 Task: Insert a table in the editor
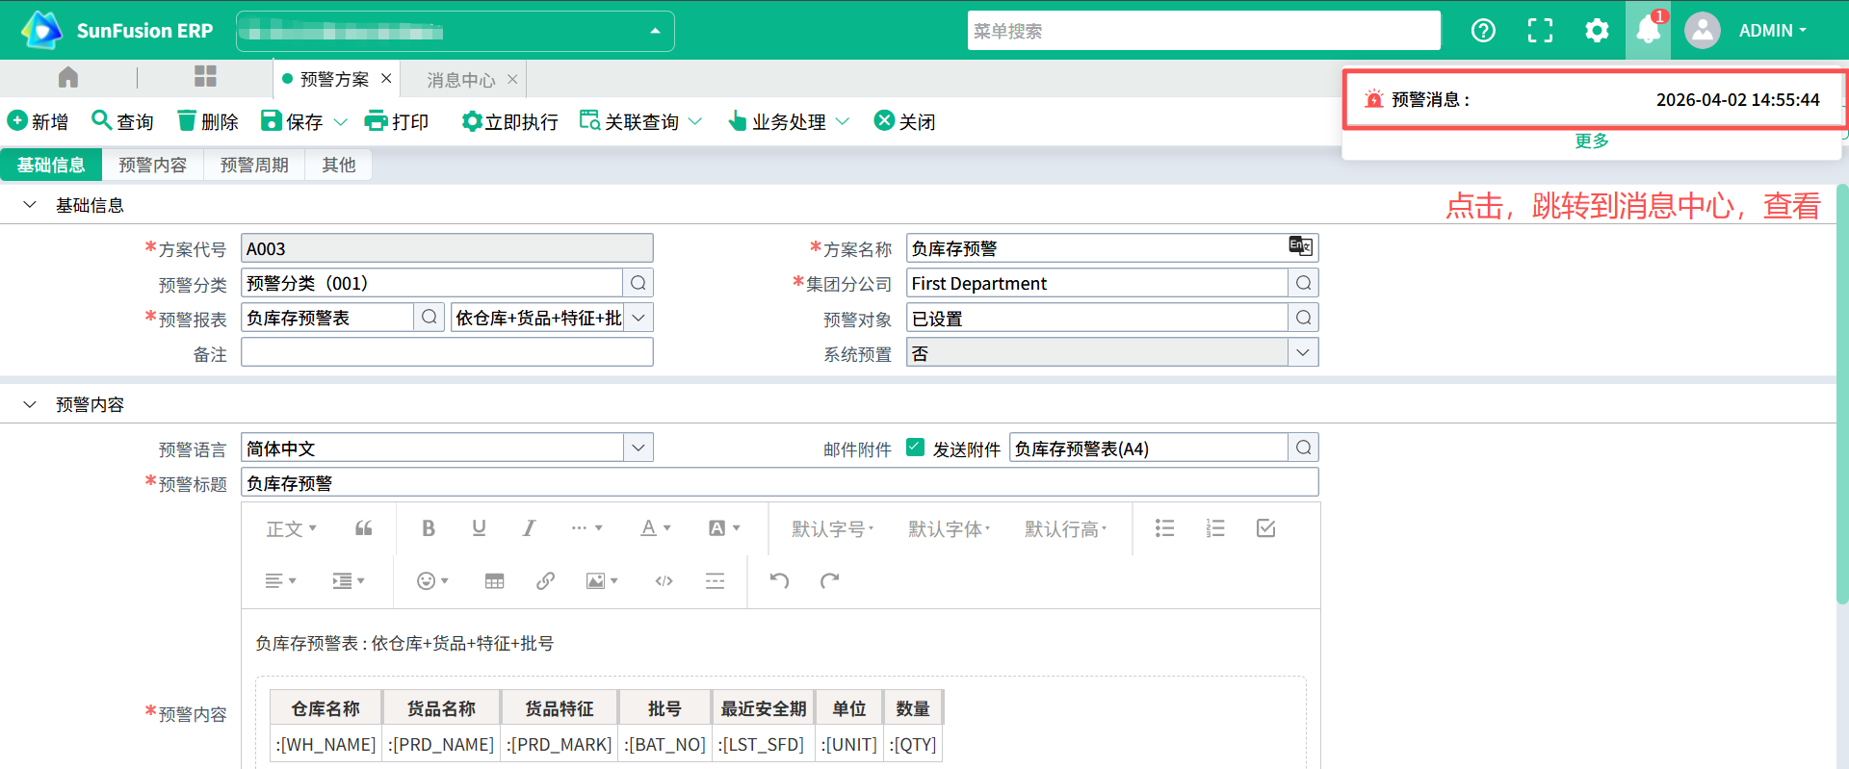coord(494,581)
